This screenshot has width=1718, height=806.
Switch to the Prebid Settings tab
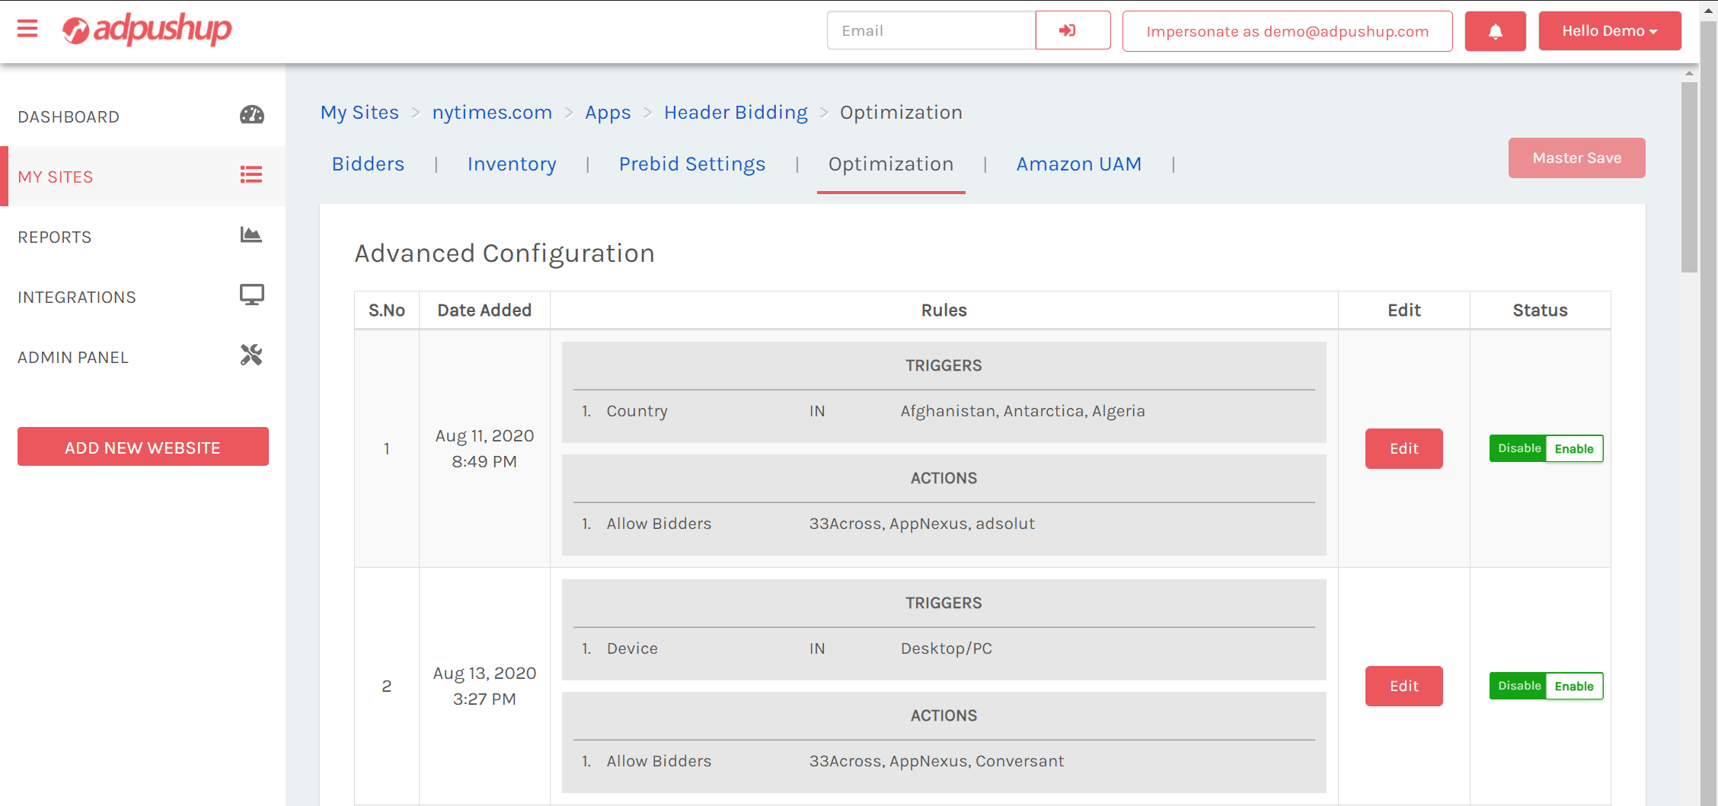(691, 164)
